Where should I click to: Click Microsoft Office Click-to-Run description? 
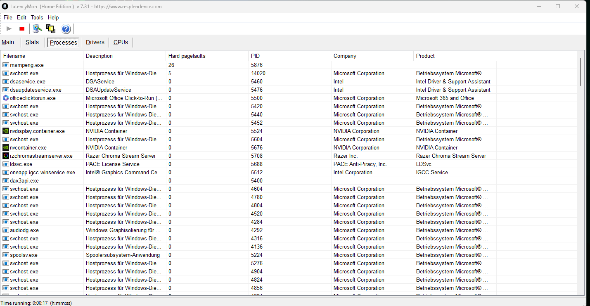pyautogui.click(x=124, y=98)
